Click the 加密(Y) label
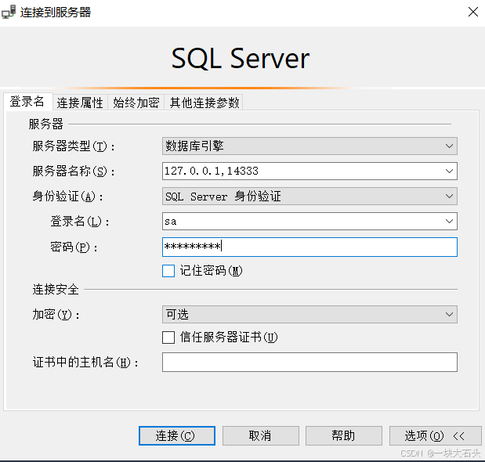485x462 pixels. tap(56, 315)
